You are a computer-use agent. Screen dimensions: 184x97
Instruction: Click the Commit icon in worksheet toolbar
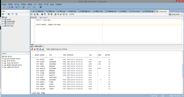49,14
